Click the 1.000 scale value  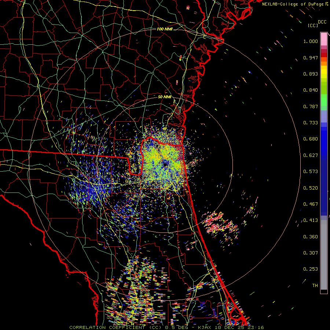(x=311, y=41)
